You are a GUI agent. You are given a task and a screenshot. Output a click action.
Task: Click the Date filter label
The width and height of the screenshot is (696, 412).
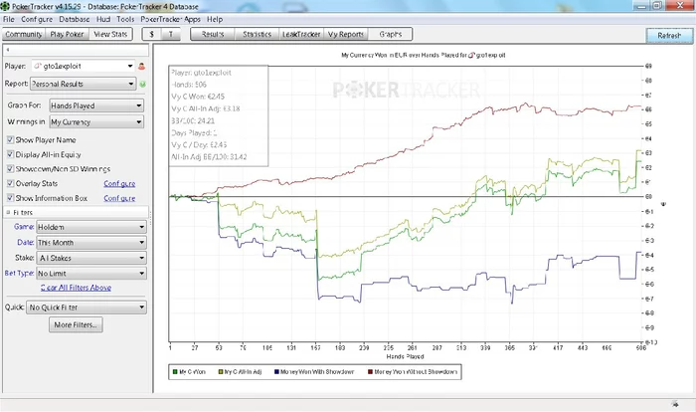pos(25,242)
